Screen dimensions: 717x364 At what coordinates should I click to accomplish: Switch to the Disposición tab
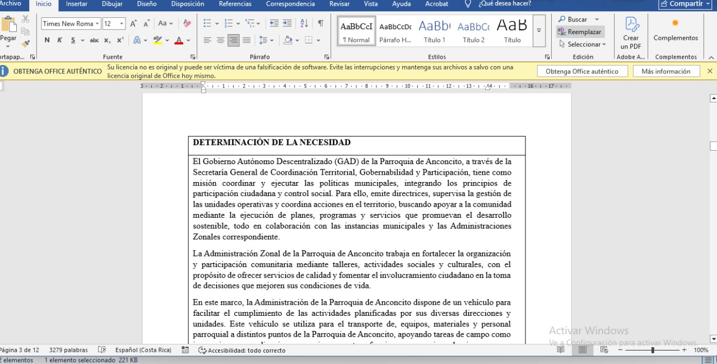(x=188, y=4)
